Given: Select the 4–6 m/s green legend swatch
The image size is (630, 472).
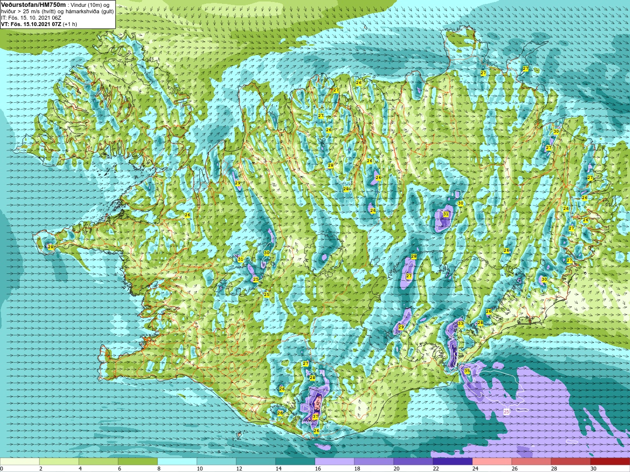Looking at the screenshot, I should (x=98, y=462).
